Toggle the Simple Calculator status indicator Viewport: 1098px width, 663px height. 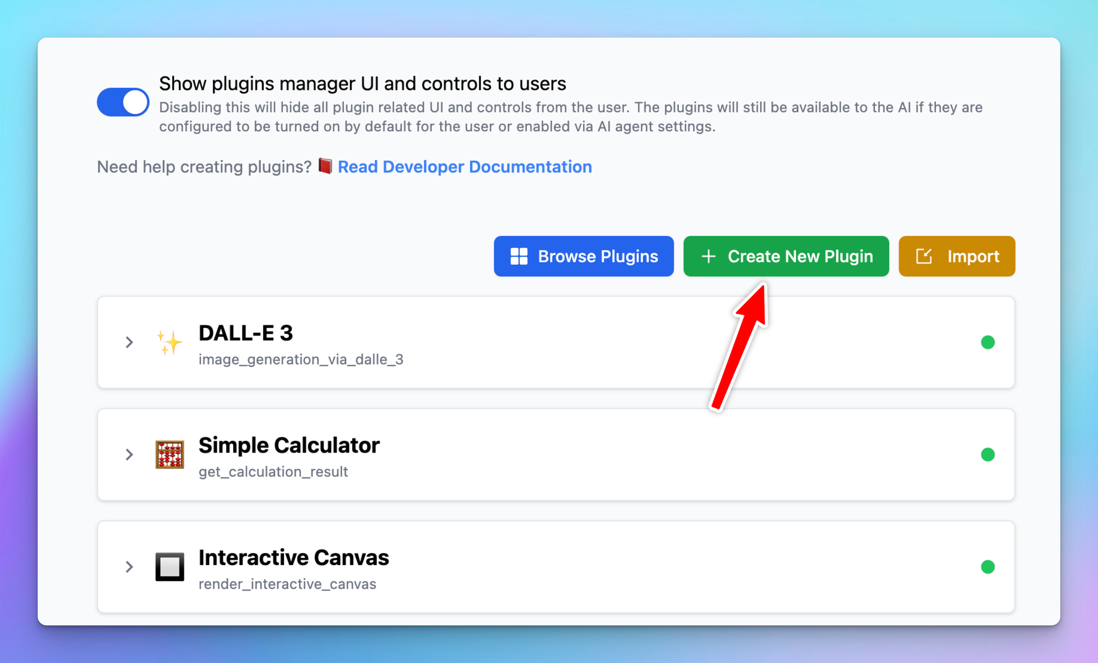tap(987, 455)
